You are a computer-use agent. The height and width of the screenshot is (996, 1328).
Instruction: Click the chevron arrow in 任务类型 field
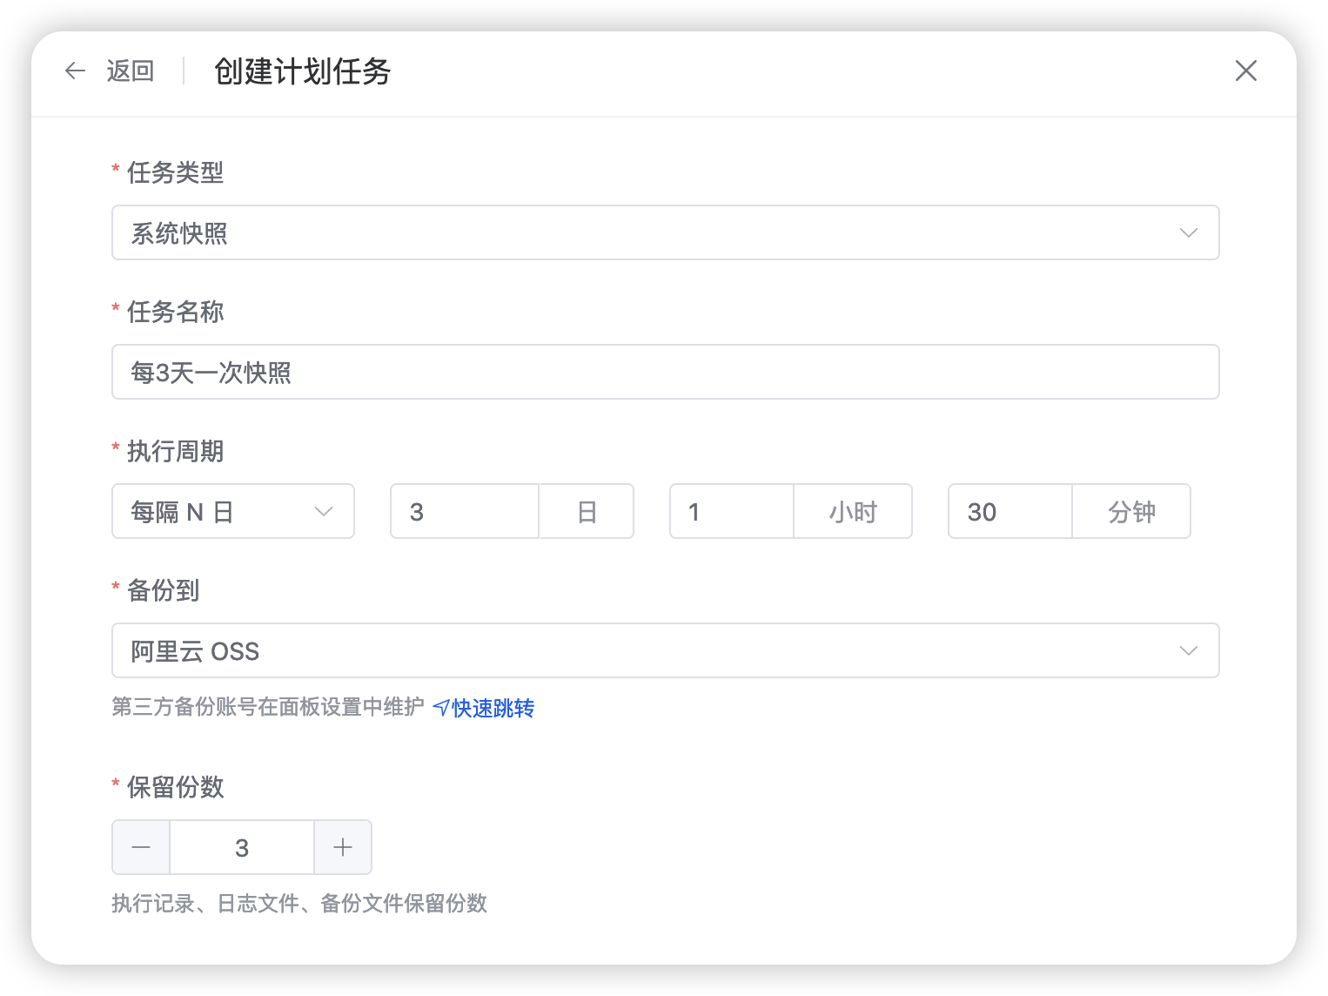[x=1188, y=233]
